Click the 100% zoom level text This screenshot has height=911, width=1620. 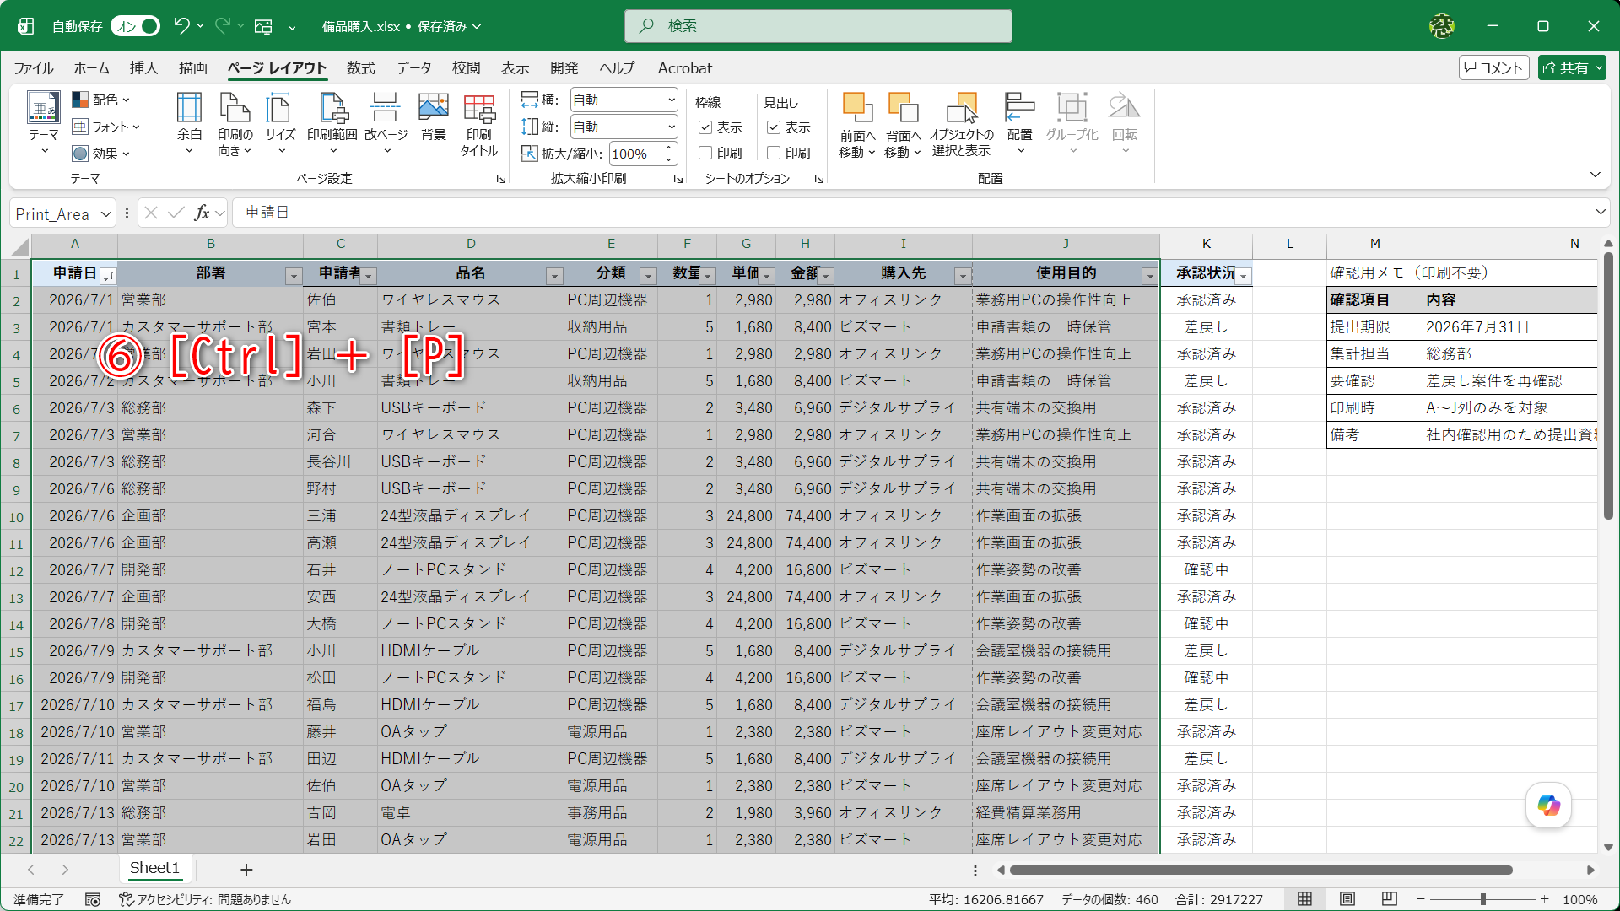point(1579,900)
